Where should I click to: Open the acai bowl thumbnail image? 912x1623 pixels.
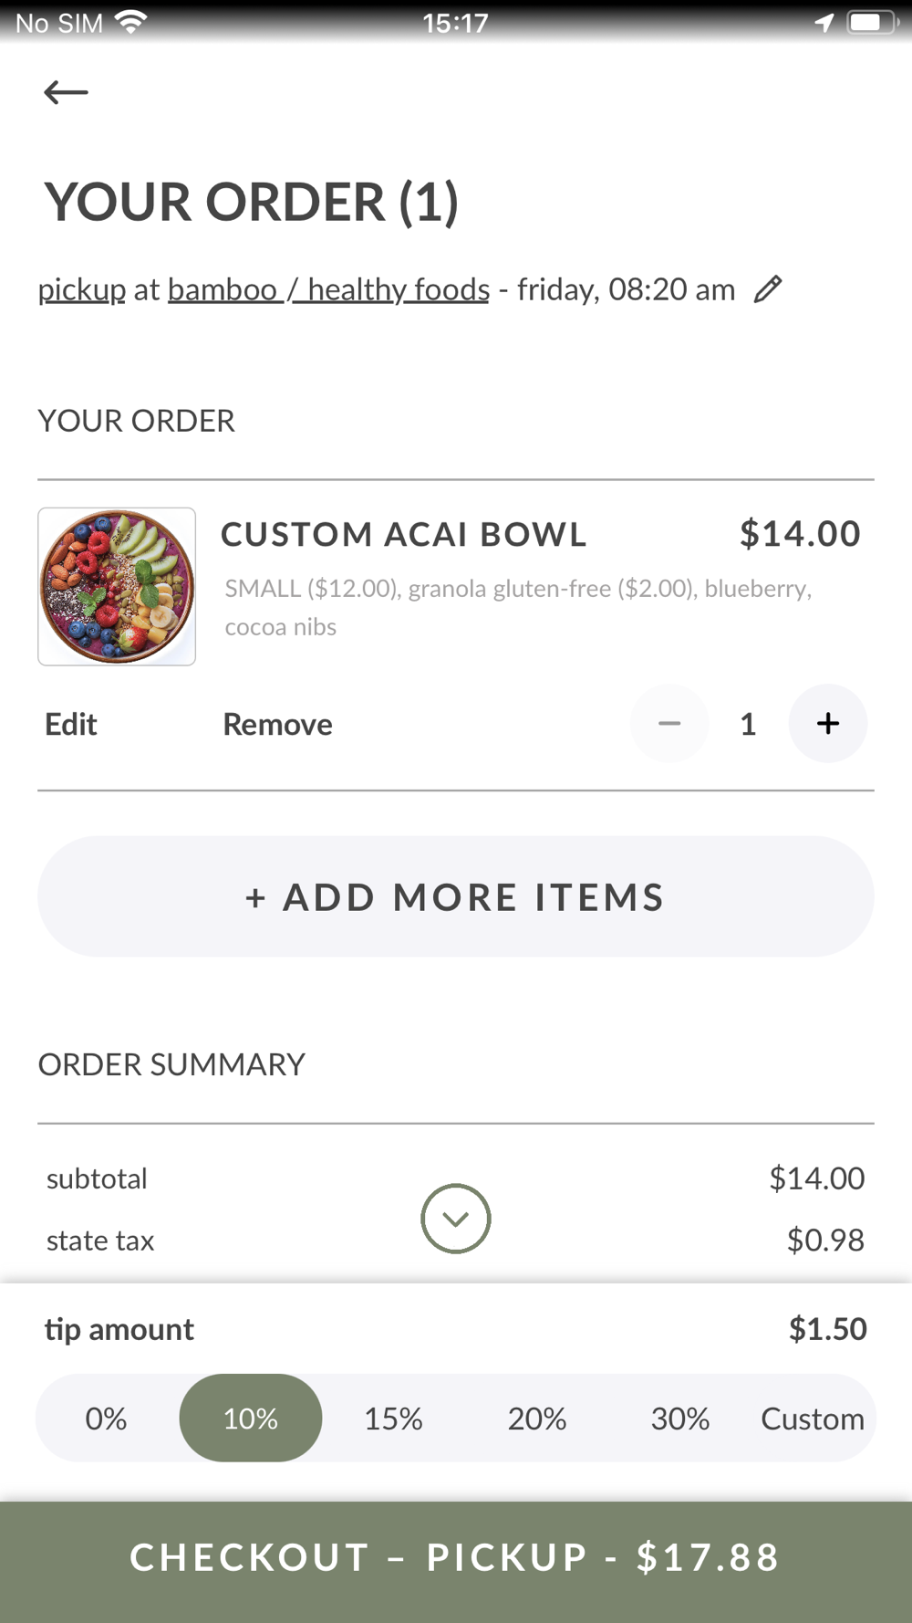coord(117,586)
